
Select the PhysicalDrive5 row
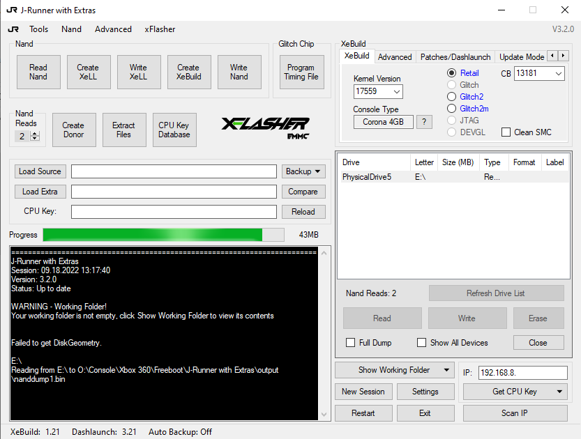454,177
